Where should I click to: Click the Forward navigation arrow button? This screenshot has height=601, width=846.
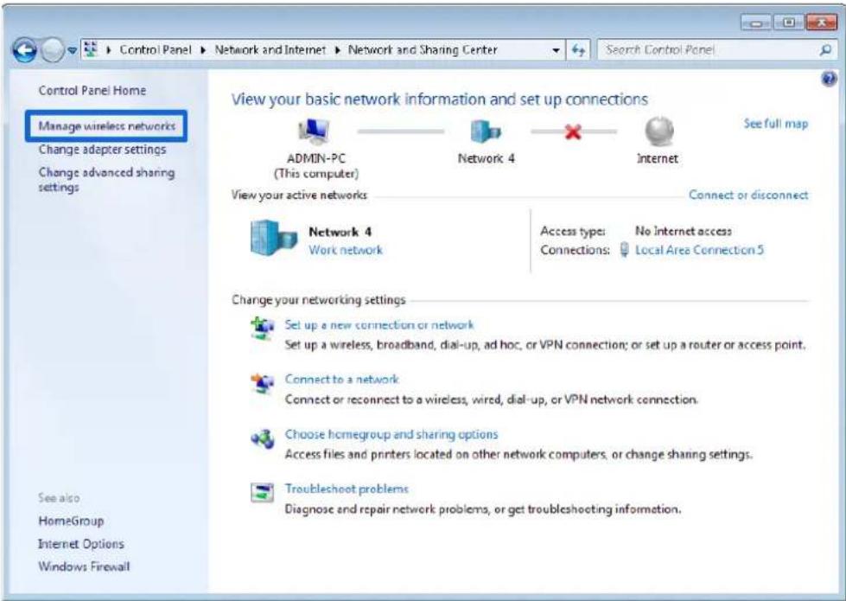pyautogui.click(x=53, y=51)
